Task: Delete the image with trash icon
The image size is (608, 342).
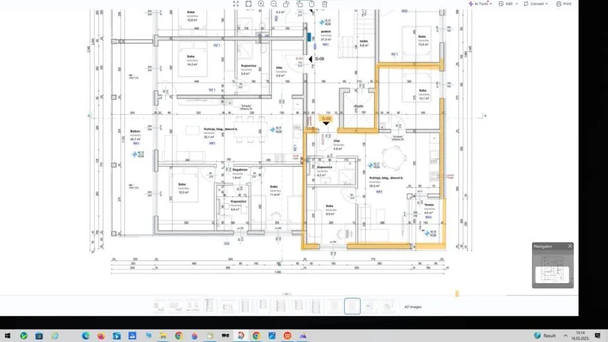Action: (x=325, y=4)
